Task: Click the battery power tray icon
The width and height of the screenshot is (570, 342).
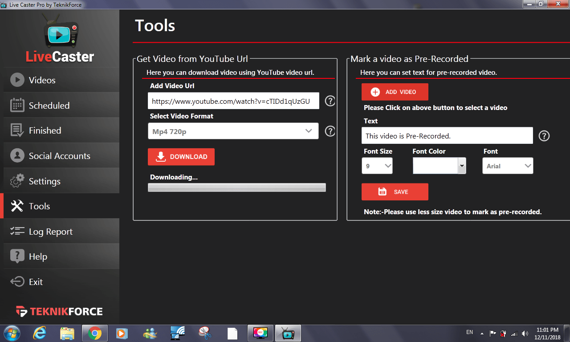Action: point(504,333)
